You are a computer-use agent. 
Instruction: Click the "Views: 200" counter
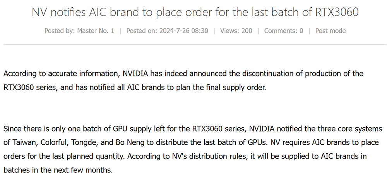tap(236, 31)
